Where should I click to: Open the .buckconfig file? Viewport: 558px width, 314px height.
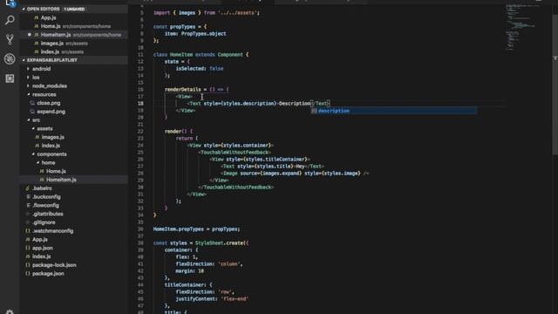pyautogui.click(x=73, y=197)
